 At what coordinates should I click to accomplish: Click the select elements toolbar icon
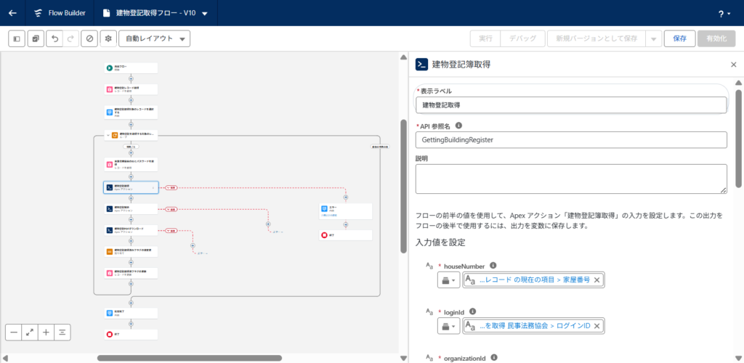36,39
